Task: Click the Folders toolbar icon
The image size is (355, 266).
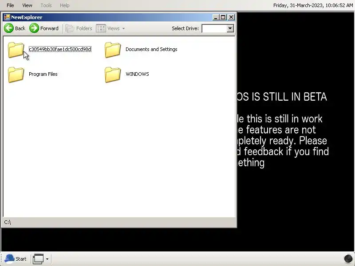Action: click(70, 28)
